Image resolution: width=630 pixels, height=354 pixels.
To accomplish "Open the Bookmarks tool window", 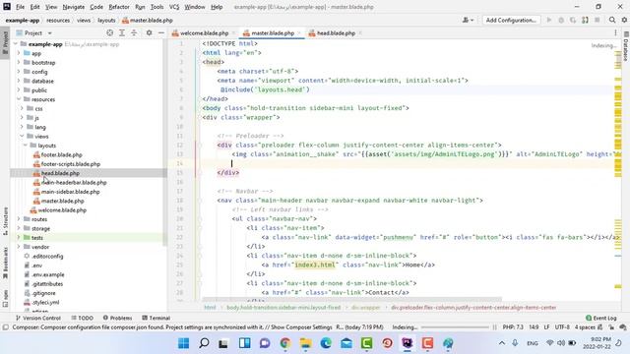I will (x=5, y=263).
